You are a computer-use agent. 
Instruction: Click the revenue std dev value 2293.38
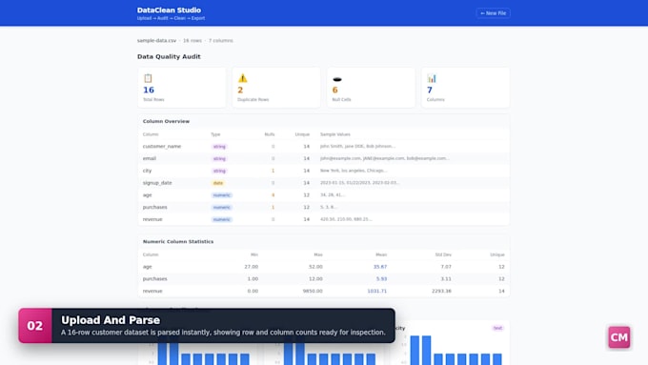click(441, 291)
